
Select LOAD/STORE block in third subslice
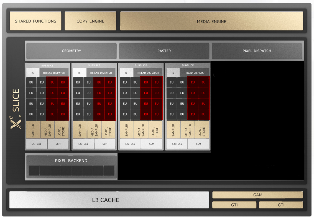coord(155,130)
